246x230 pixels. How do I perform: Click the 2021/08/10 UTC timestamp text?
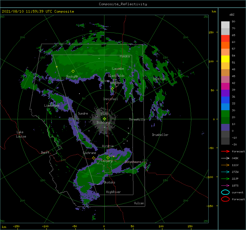[x=38, y=11]
